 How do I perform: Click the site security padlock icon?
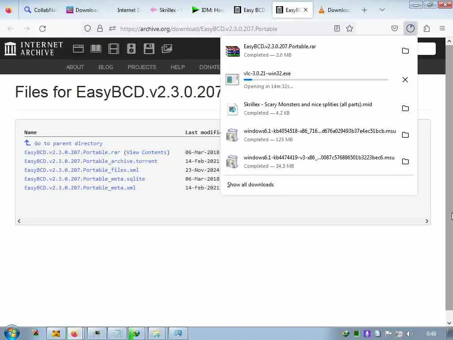point(100,28)
